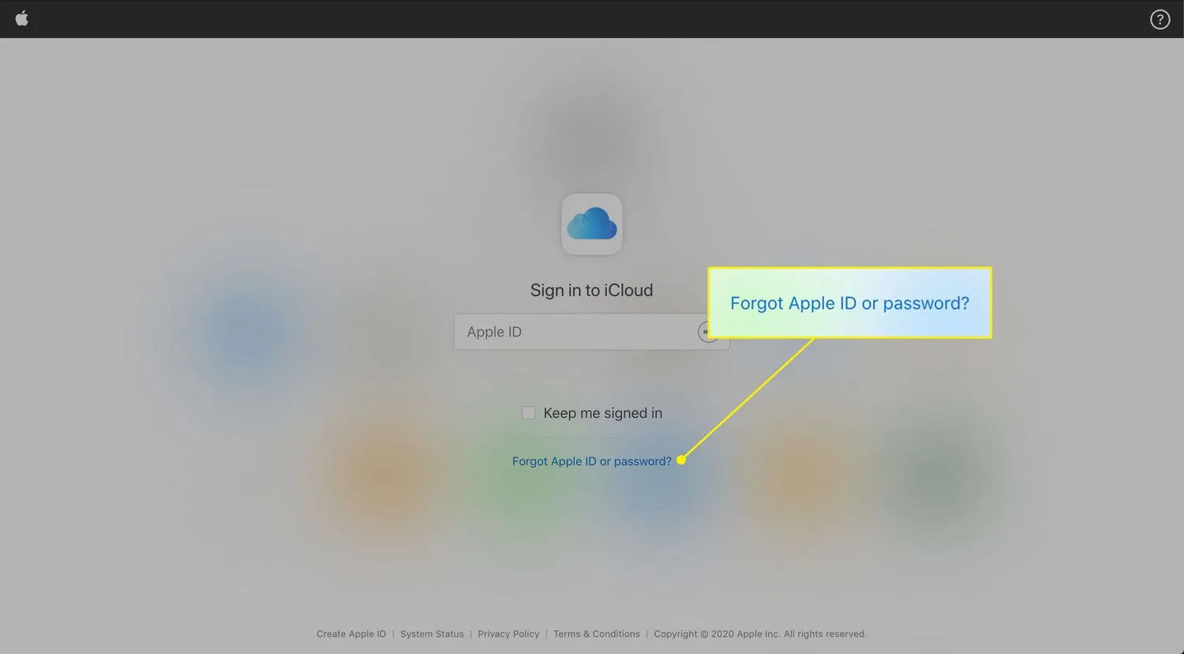Enable the Keep me signed in checkbox
This screenshot has width=1184, height=654.
tap(529, 413)
